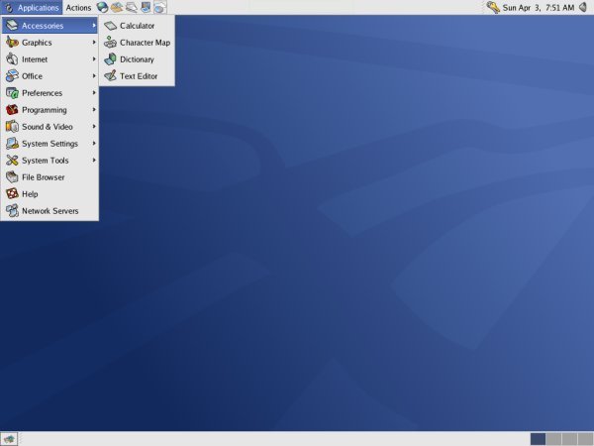Switch to the second workspace in switcher
The width and height of the screenshot is (594, 446).
tap(553, 438)
